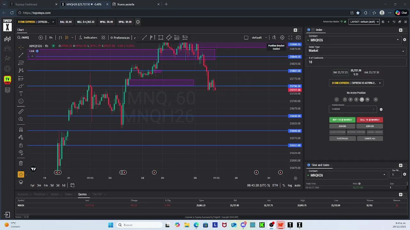410x230 pixels.
Task: Select the 5 contracts quick-size button
Action: pos(356,99)
